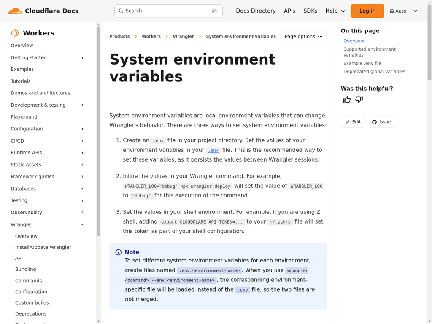Jump to Deprecated global variables section
This screenshot has width=432, height=324.
374,71
